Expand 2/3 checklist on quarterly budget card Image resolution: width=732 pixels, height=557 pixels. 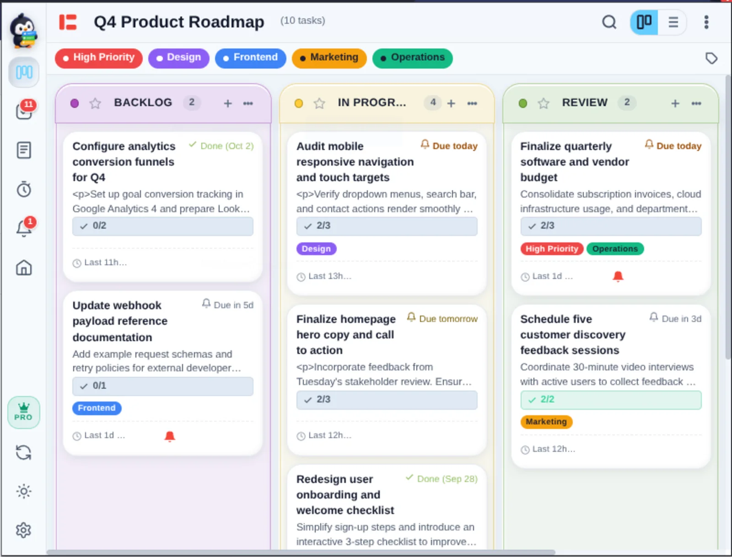pos(611,226)
